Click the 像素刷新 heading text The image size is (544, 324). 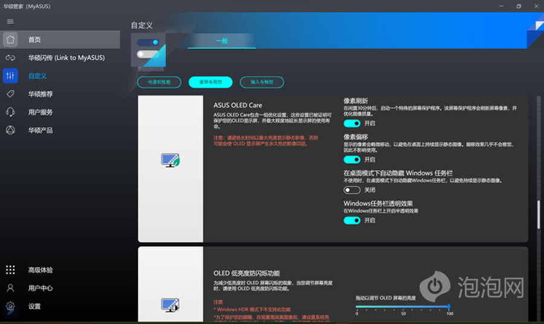tap(355, 101)
